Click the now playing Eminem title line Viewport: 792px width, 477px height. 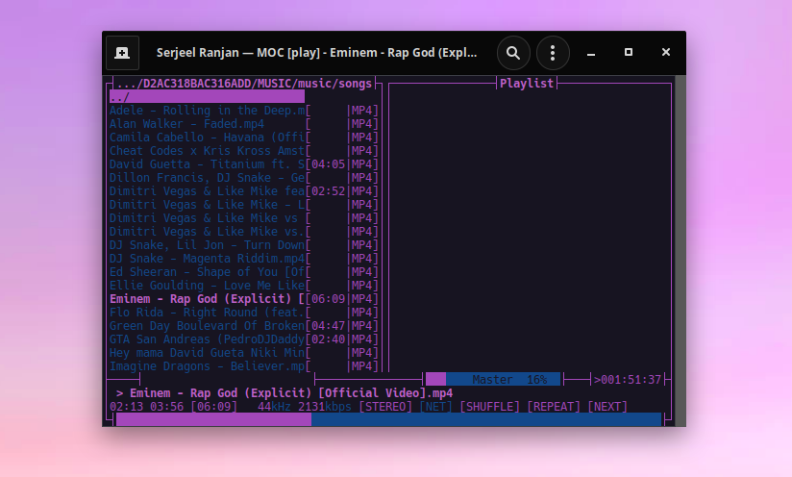[285, 393]
